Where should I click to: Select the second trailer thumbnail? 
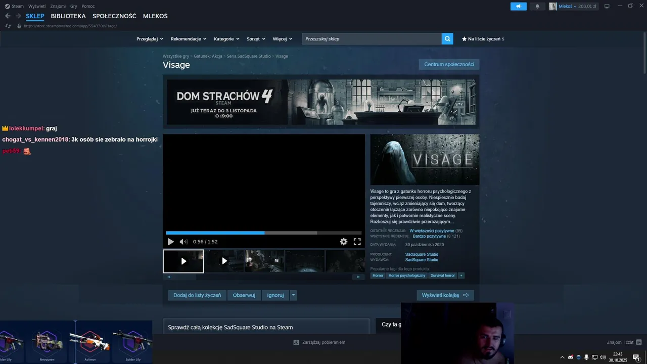(x=224, y=261)
